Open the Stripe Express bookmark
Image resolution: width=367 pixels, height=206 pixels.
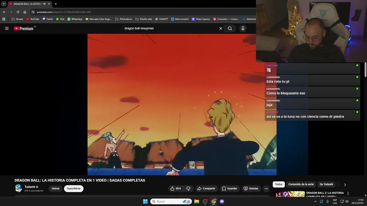tap(201, 19)
